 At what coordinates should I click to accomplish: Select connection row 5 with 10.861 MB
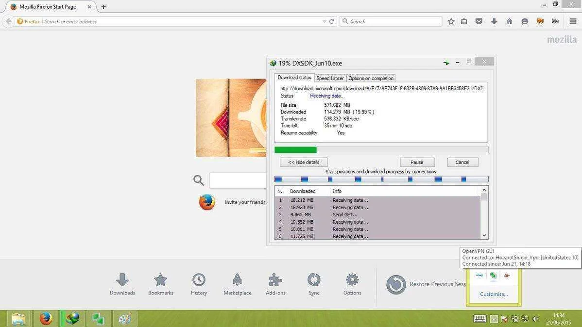pos(377,229)
